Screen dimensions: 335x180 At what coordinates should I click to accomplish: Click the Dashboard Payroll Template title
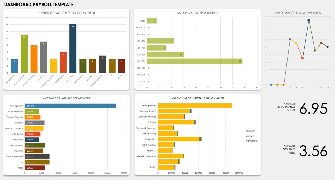click(39, 5)
